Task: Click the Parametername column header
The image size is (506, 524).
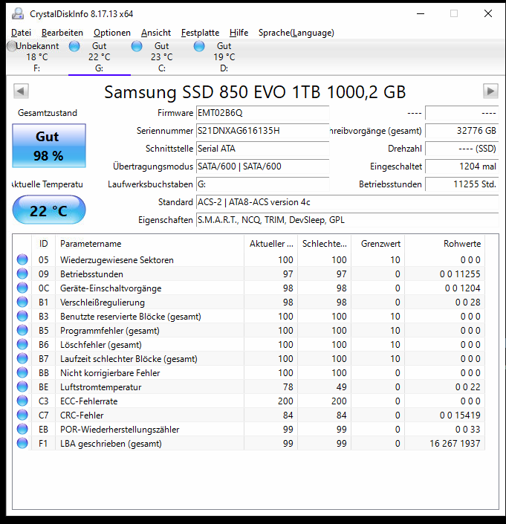Action: click(x=149, y=244)
